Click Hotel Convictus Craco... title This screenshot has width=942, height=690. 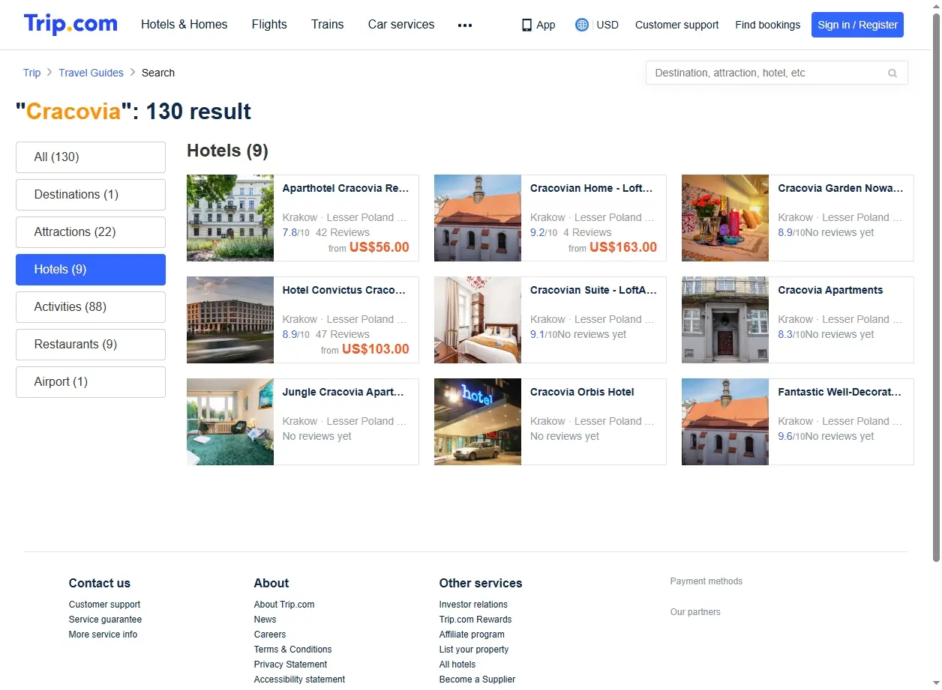[x=344, y=291]
